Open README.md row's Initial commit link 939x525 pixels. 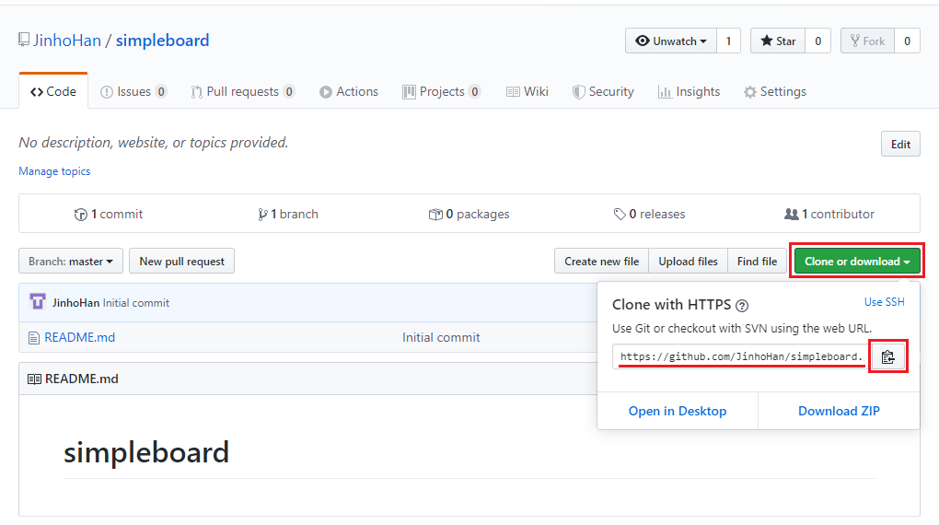tap(441, 337)
